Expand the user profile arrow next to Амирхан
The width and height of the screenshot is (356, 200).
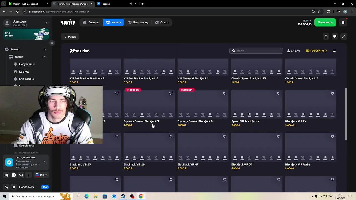(46, 23)
